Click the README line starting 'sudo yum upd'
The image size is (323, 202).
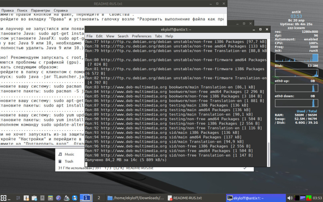point(42,115)
